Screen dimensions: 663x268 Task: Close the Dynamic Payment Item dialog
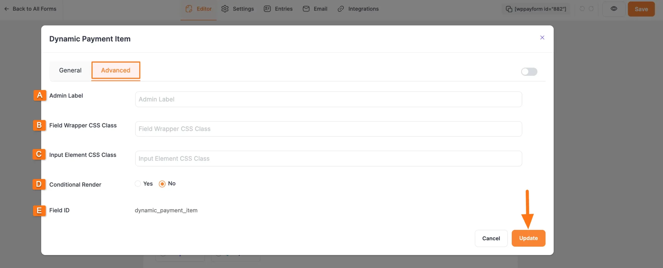[x=542, y=38]
